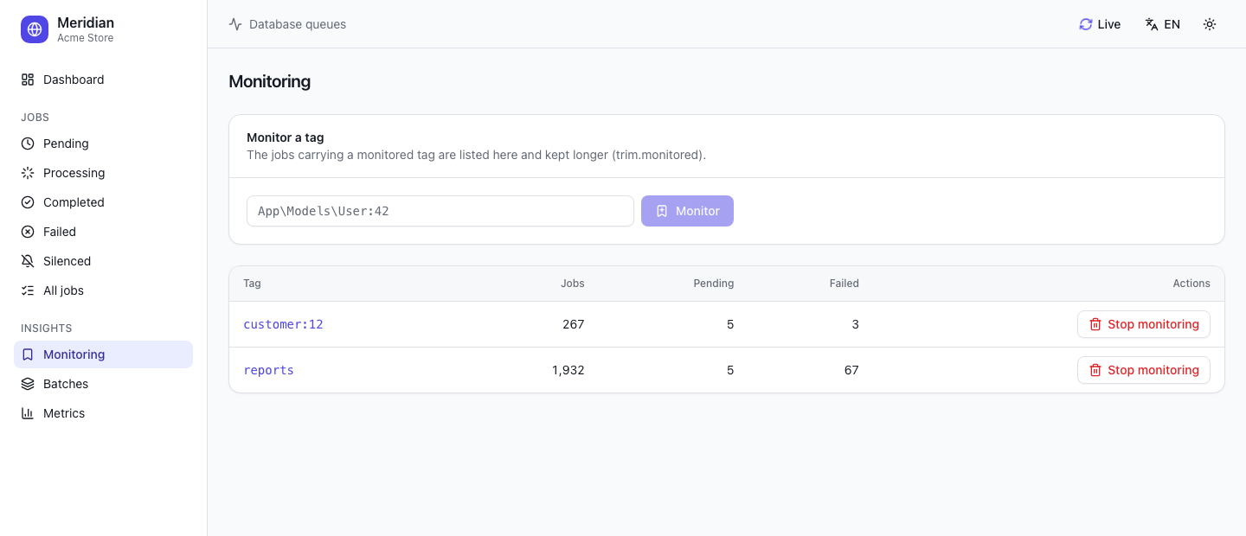Stop monitoring the reports tag

1144,370
